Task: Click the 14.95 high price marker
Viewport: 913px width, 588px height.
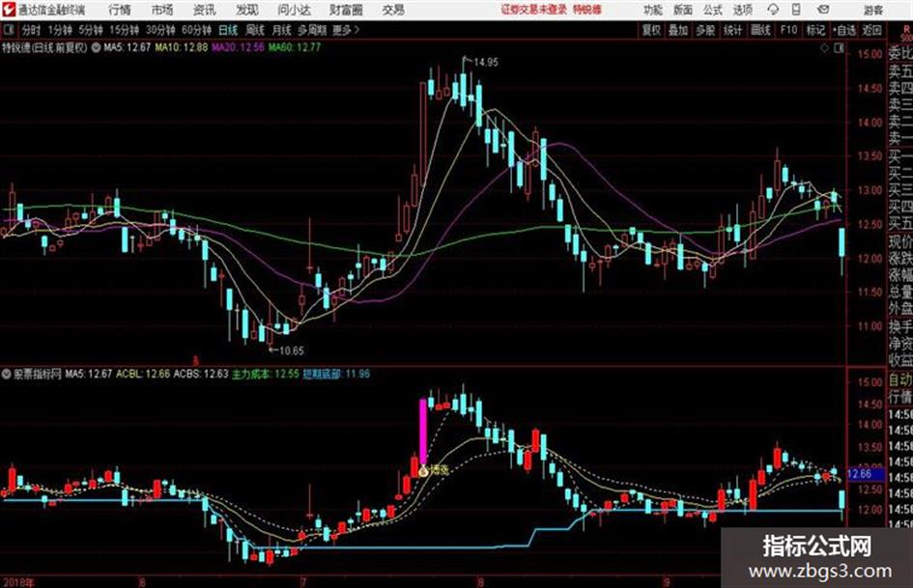Action: [486, 63]
